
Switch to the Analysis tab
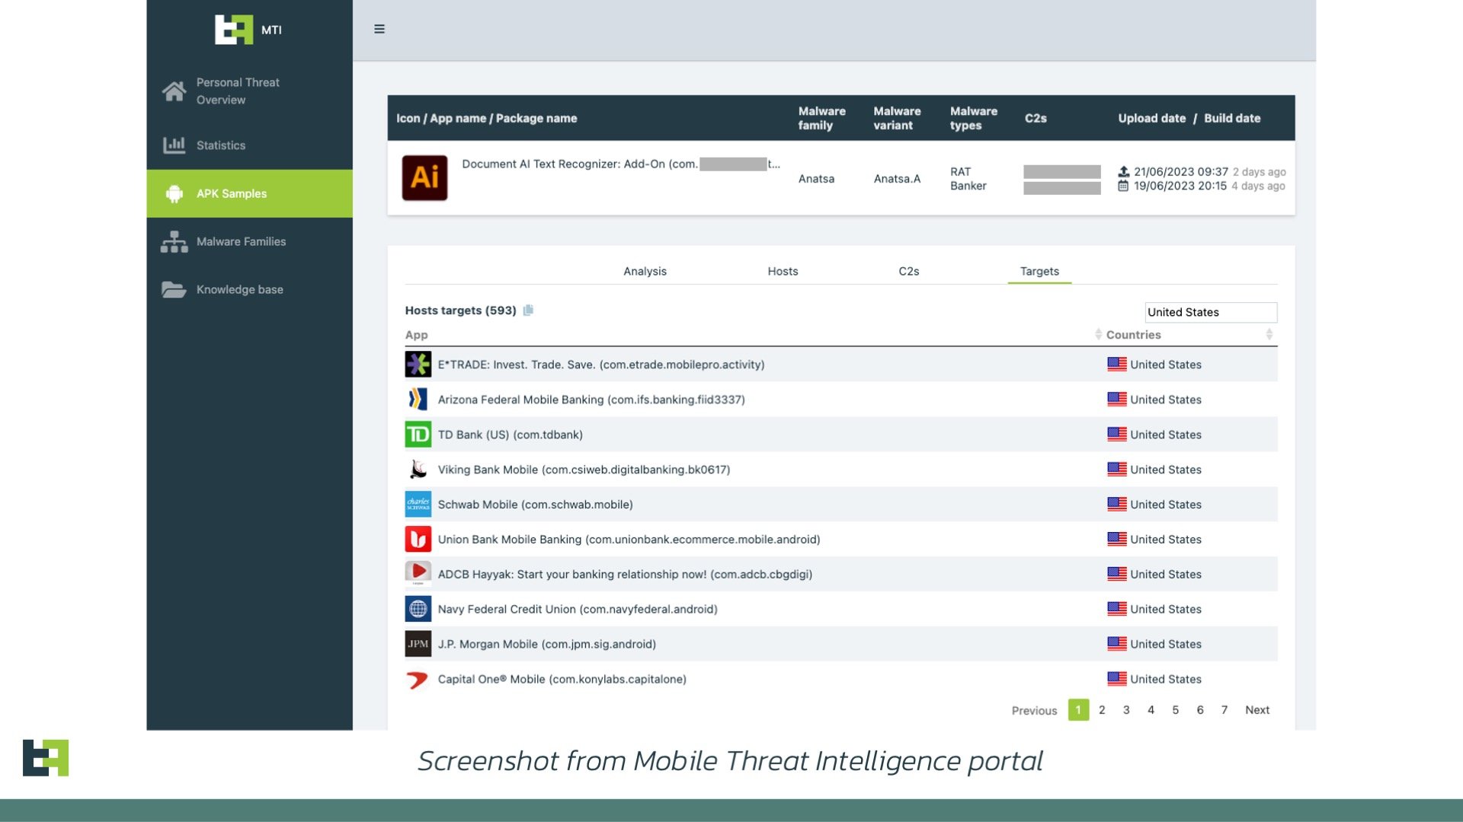point(645,271)
